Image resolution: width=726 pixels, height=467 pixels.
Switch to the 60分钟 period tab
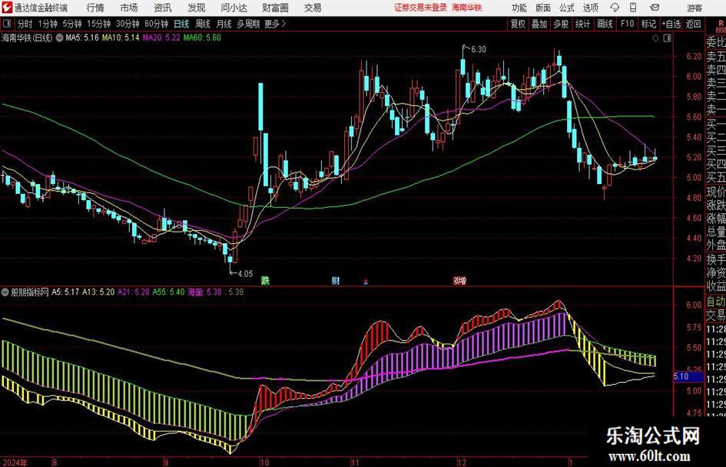(x=157, y=24)
